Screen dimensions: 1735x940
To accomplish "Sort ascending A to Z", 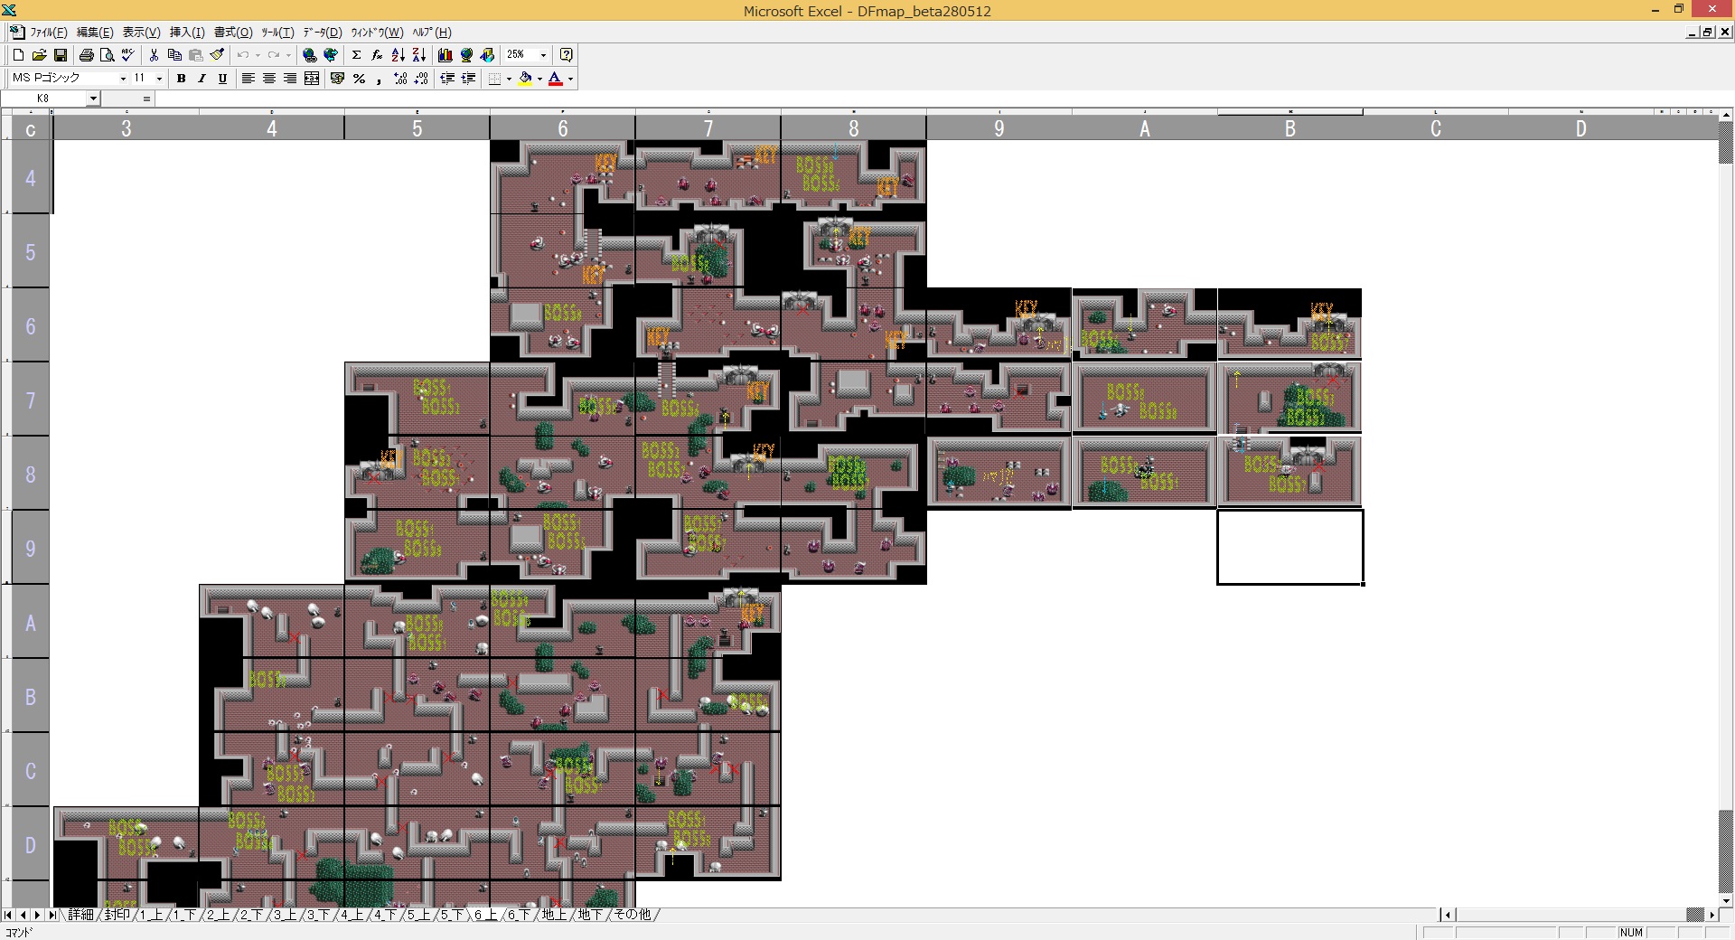I will tap(398, 55).
